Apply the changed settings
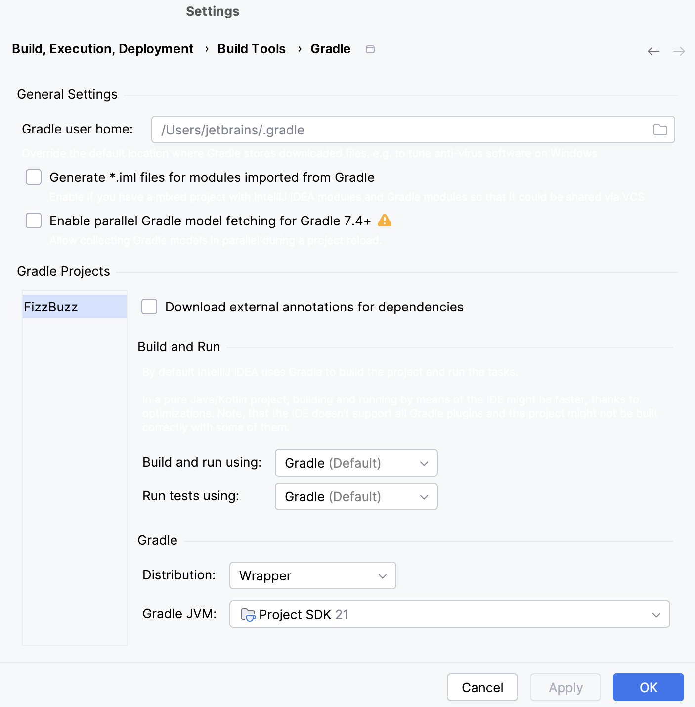Viewport: 695px width, 707px height. point(565,687)
